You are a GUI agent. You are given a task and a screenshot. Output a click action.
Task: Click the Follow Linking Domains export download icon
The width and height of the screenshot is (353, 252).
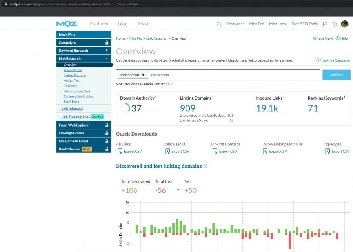coord(265,151)
